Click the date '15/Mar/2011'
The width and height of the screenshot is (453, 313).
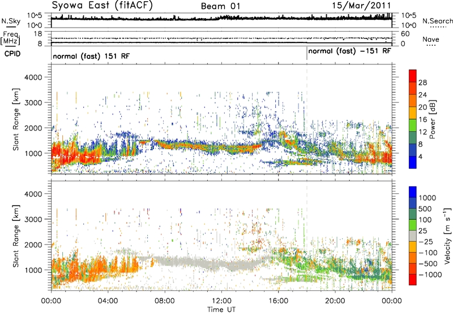(x=361, y=6)
